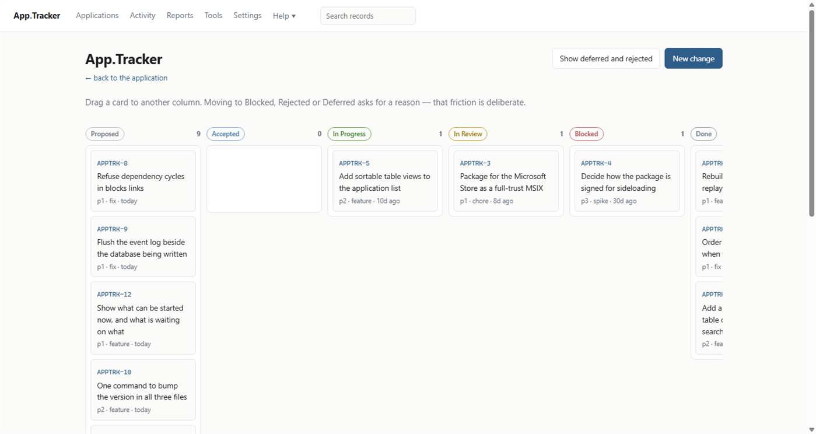Image resolution: width=816 pixels, height=434 pixels.
Task: Click the In Progress column label
Action: [349, 134]
